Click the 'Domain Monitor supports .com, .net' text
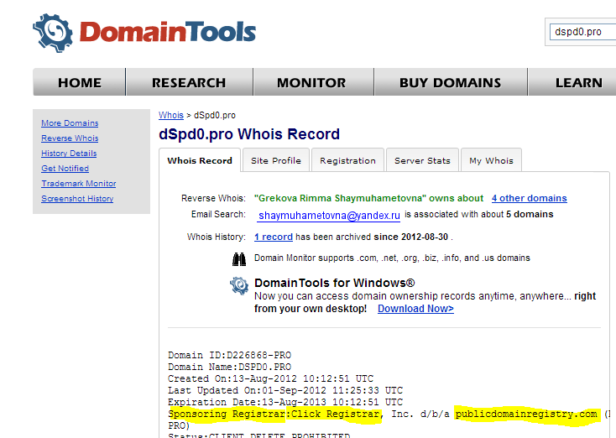 (x=392, y=258)
